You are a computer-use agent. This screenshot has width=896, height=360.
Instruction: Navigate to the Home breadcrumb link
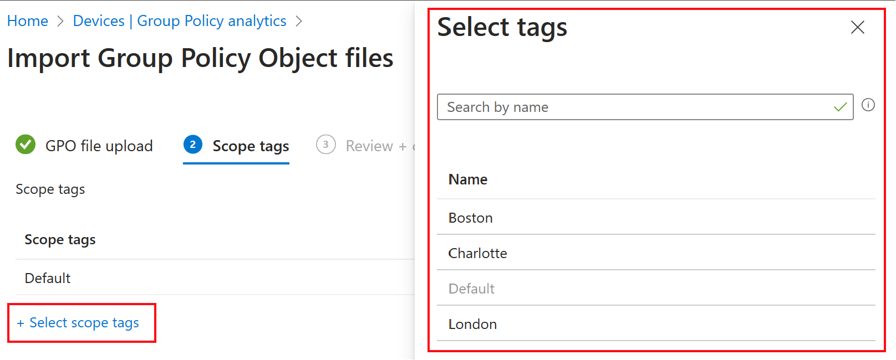pyautogui.click(x=28, y=21)
